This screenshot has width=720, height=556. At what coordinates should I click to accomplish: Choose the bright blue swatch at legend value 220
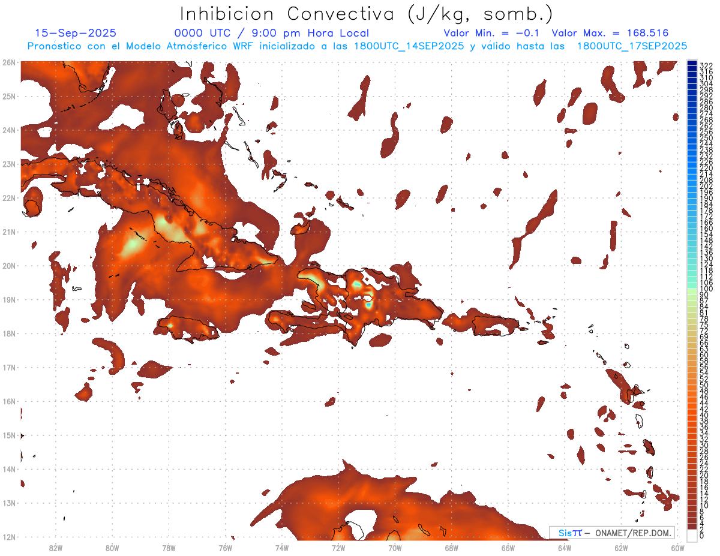[692, 167]
